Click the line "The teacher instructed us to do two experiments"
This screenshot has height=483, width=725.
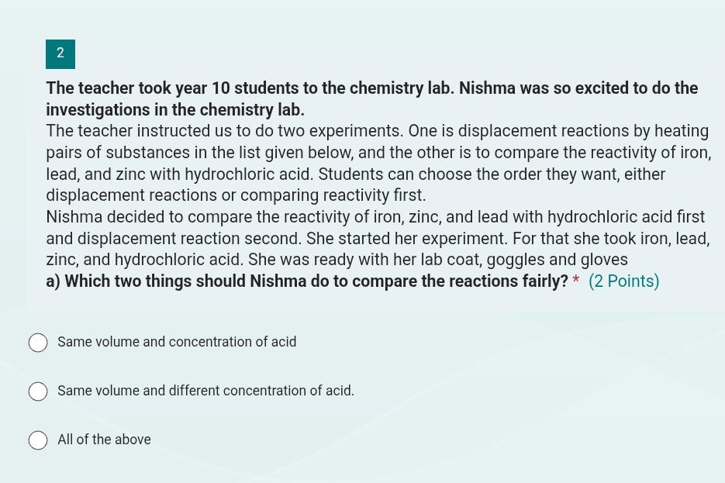(377, 131)
